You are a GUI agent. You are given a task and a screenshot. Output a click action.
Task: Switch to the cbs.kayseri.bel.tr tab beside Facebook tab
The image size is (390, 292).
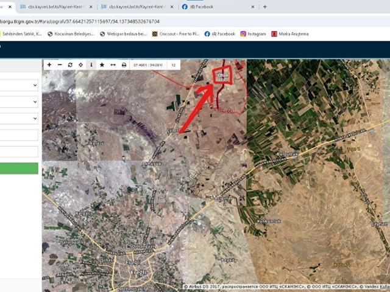click(x=136, y=7)
